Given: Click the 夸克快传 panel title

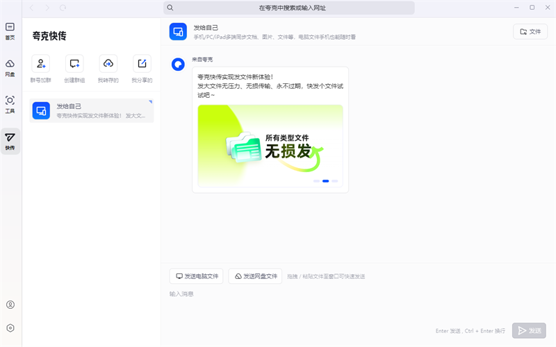Looking at the screenshot, I should click(49, 36).
